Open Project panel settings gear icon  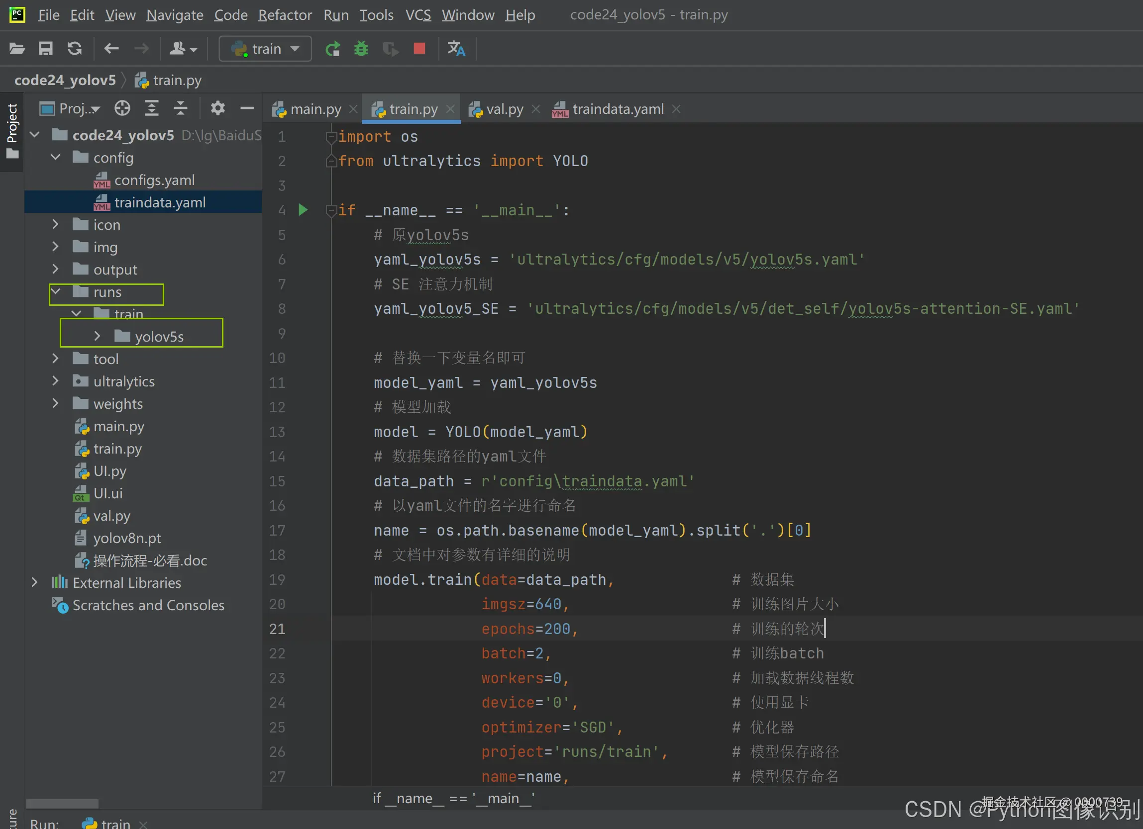coord(217,108)
